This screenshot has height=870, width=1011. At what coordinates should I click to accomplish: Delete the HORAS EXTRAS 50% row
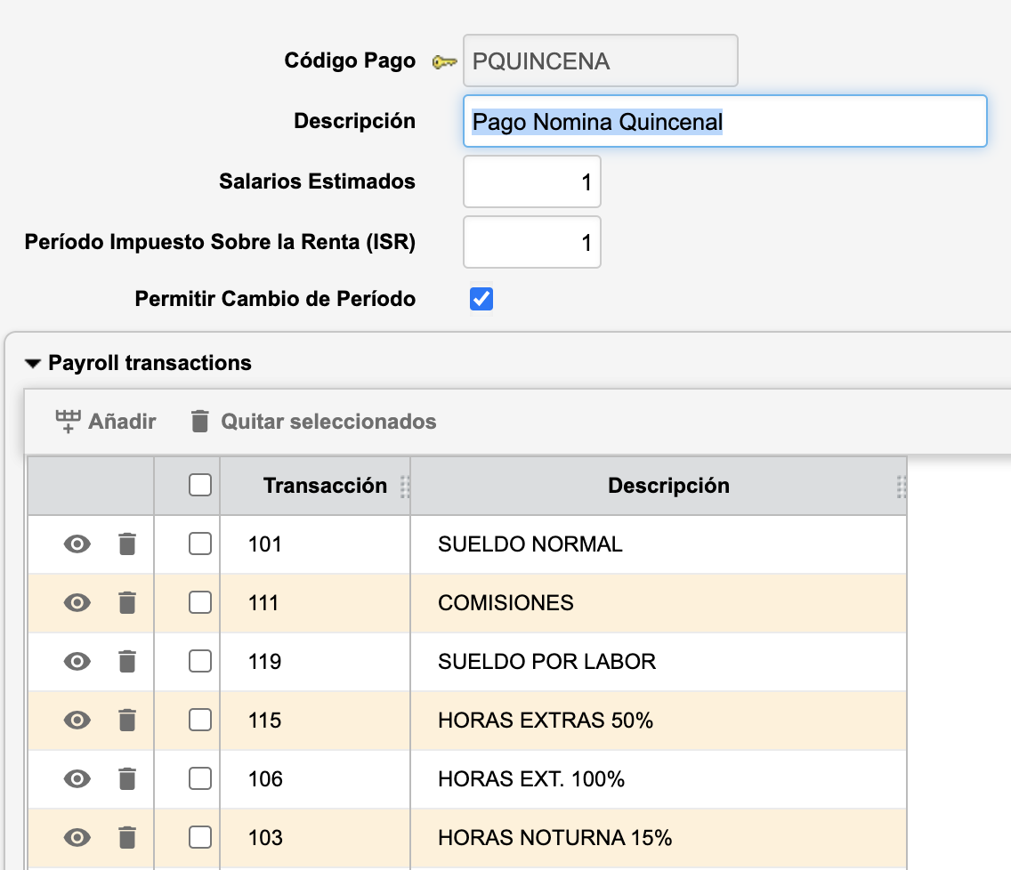click(127, 721)
